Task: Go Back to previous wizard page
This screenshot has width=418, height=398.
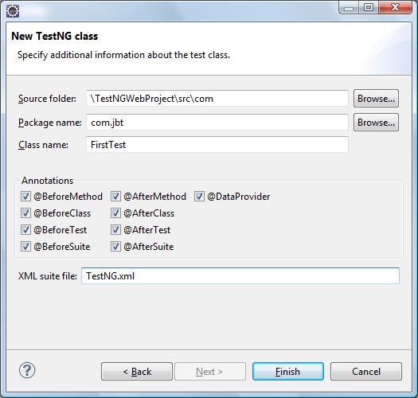Action: point(137,372)
